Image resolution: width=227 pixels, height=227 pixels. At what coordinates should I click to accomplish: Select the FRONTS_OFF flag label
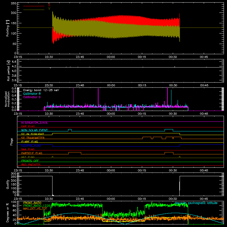30,161
